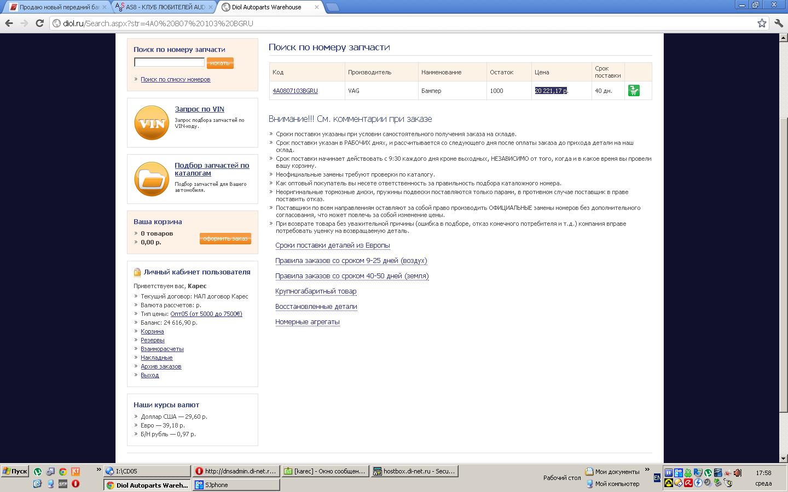
Task: Click the page's vertical scrollbar down arrow
Action: pos(783,458)
